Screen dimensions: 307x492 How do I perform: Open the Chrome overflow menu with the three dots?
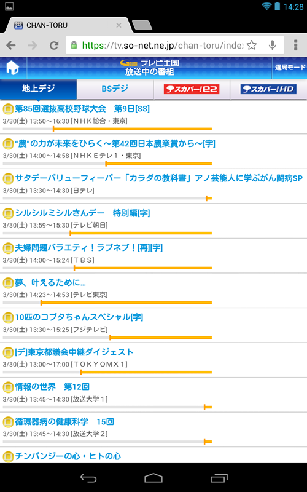(x=295, y=46)
